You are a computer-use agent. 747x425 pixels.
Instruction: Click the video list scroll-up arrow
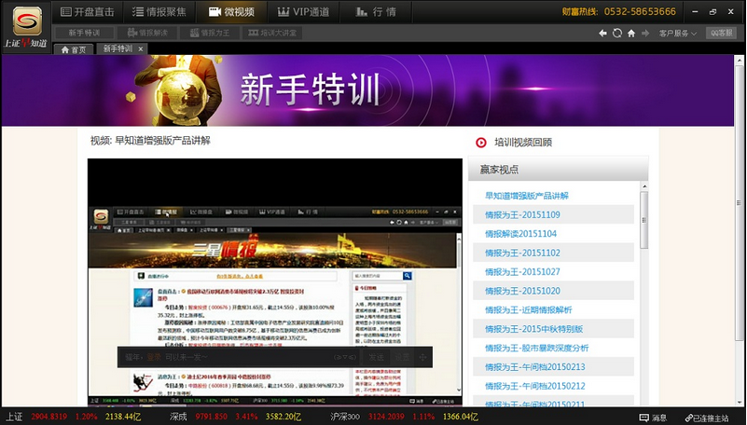[644, 186]
